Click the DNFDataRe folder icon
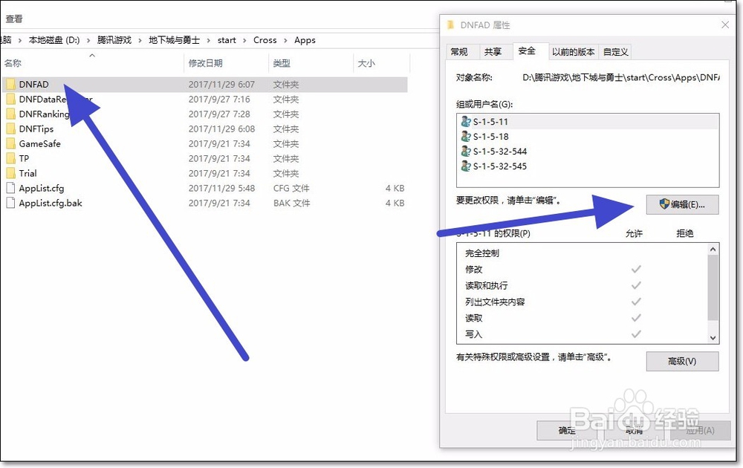This screenshot has height=468, width=743. 11,99
